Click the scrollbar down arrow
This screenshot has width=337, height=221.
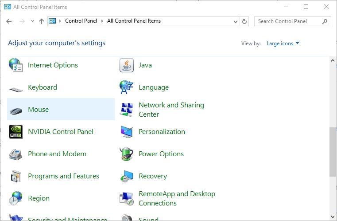coord(333,217)
